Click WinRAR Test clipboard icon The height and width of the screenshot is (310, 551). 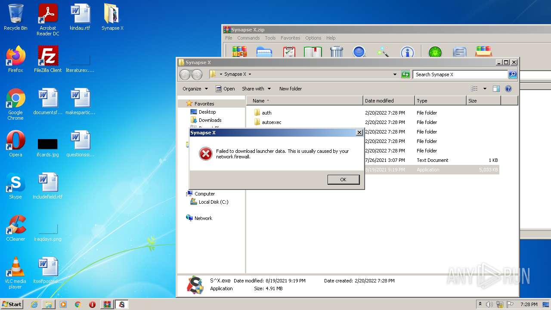[x=289, y=52]
